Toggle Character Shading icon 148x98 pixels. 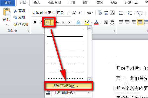tap(106, 22)
